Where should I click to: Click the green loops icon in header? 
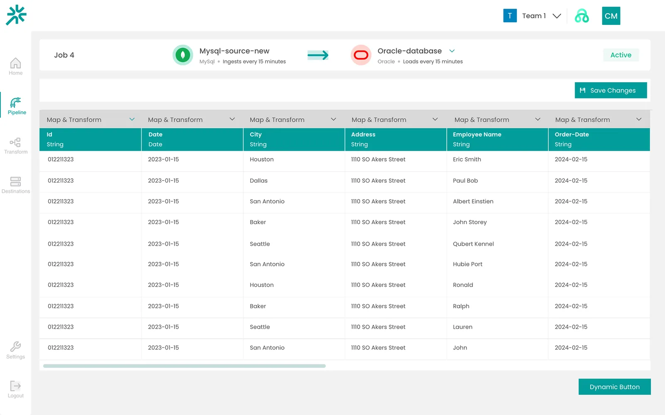[582, 16]
